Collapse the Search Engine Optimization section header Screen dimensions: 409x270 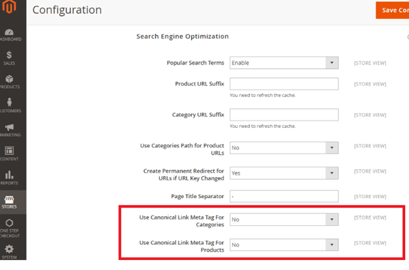point(182,36)
